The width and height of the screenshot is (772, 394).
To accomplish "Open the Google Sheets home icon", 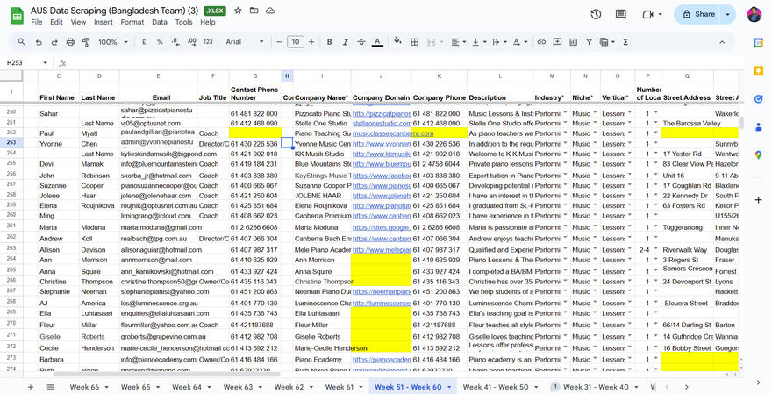I will coord(18,16).
